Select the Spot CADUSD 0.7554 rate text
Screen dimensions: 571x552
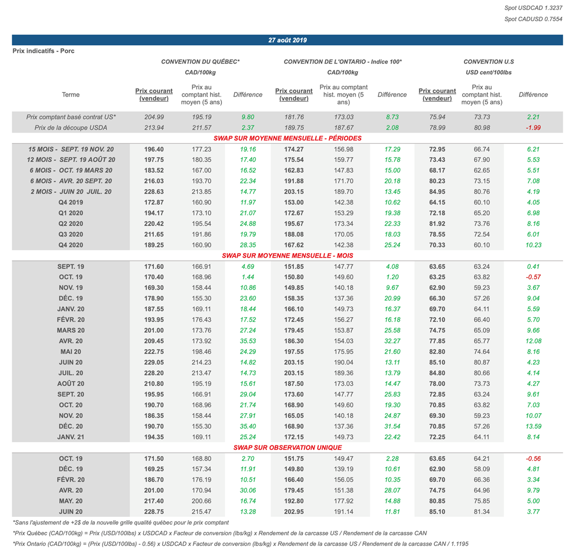point(534,19)
